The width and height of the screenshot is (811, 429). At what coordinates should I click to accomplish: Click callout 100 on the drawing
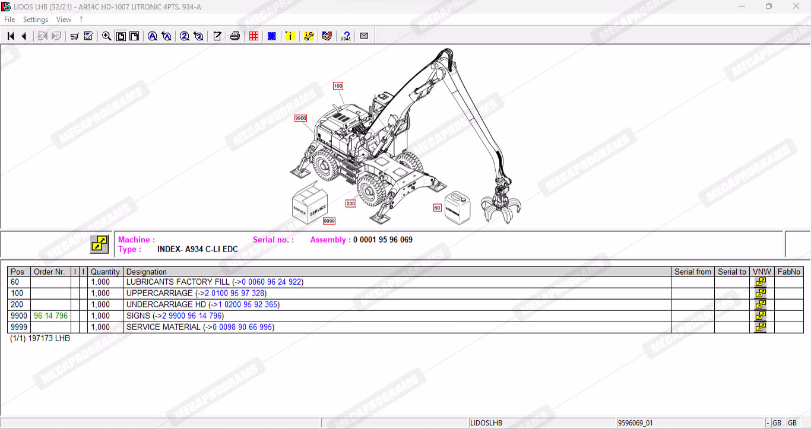point(338,86)
